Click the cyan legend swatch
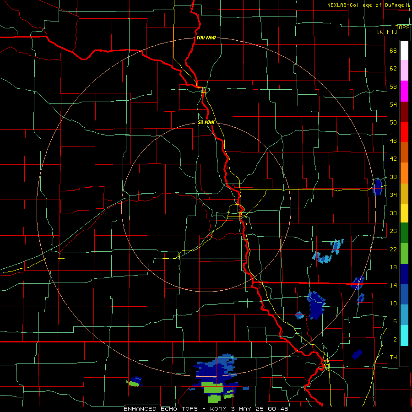The height and width of the screenshot is (412, 412). coord(404,336)
